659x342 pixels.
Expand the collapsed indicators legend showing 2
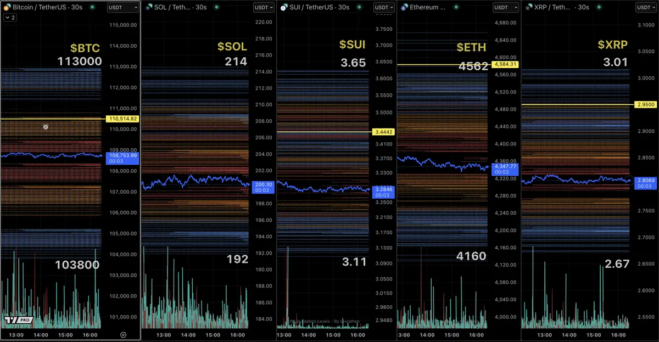pyautogui.click(x=10, y=18)
